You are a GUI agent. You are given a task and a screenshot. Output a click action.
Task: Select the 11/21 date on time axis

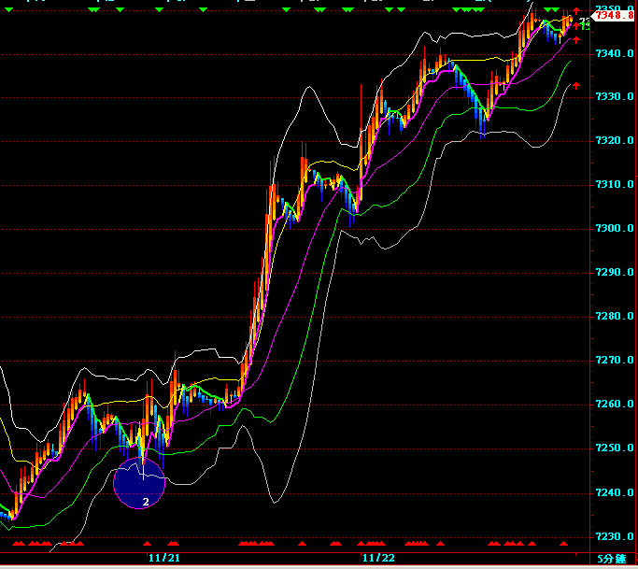tap(164, 558)
